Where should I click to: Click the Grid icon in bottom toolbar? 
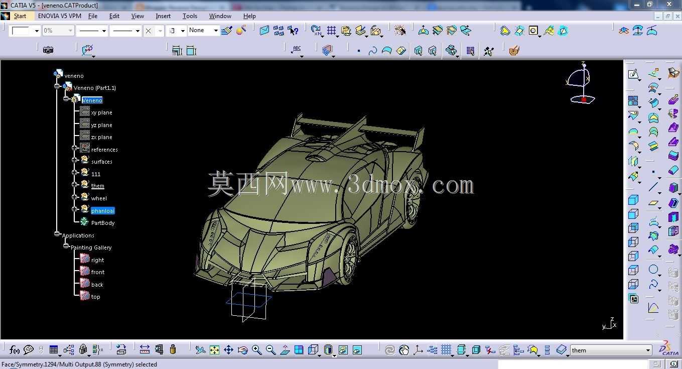pos(446,350)
